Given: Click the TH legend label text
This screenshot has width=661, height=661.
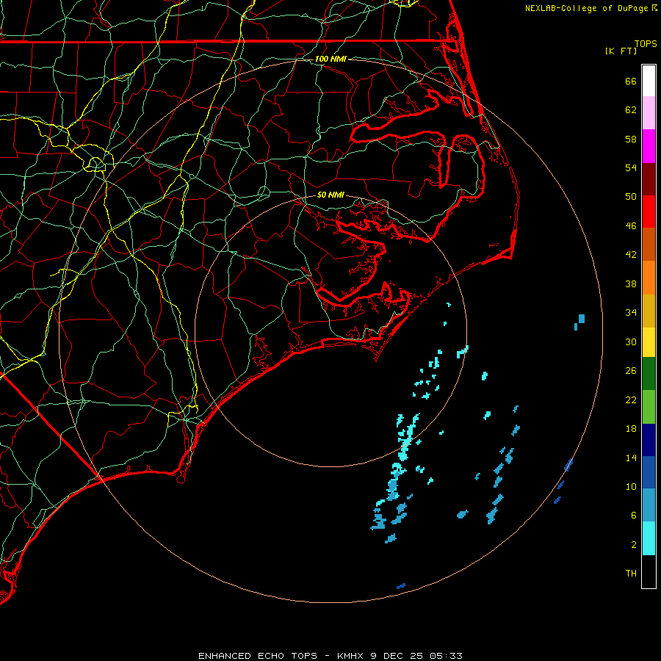Looking at the screenshot, I should (631, 573).
